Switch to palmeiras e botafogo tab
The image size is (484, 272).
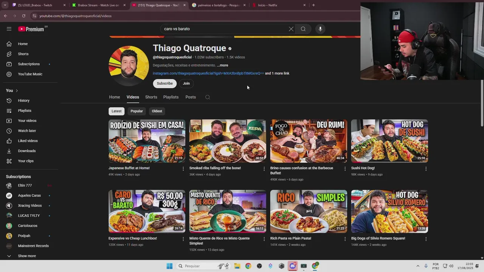pyautogui.click(x=219, y=5)
